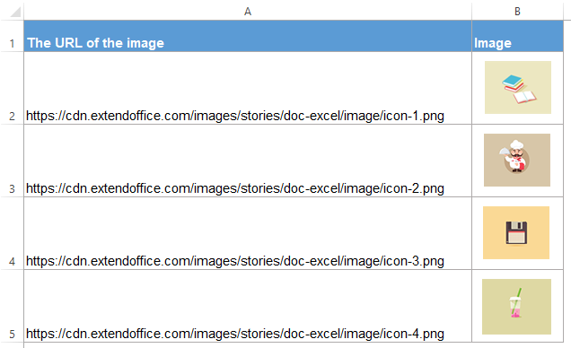
Task: Select row 2 header
Action: (12, 88)
